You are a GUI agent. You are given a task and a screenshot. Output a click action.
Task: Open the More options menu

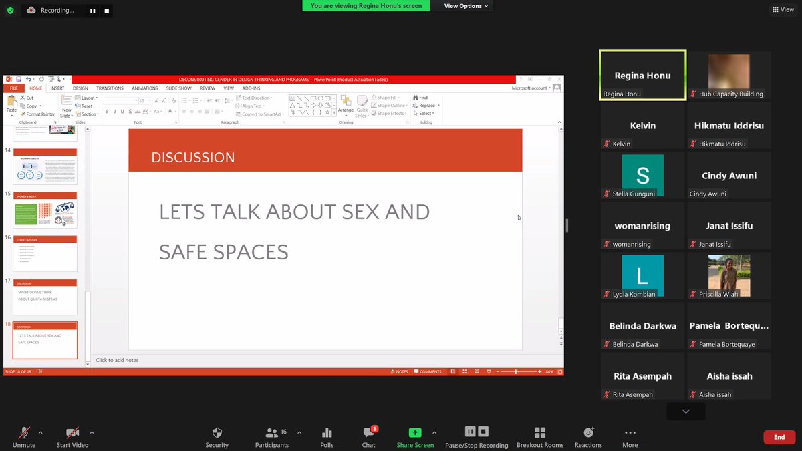tap(630, 437)
